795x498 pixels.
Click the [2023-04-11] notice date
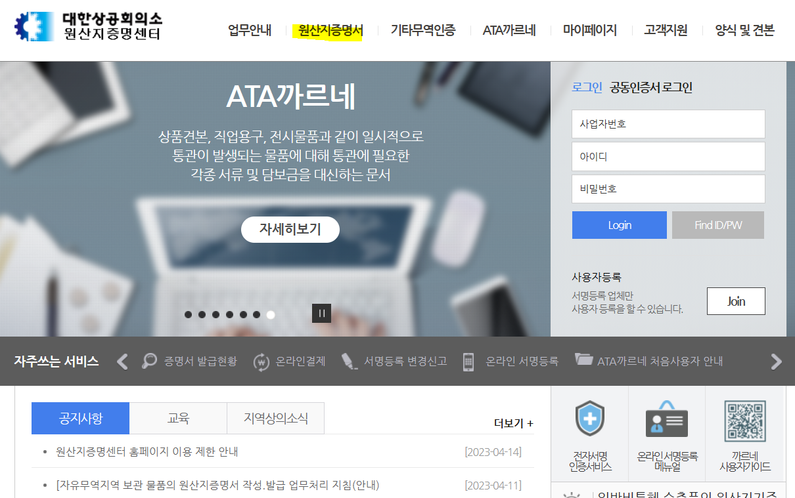[493, 486]
